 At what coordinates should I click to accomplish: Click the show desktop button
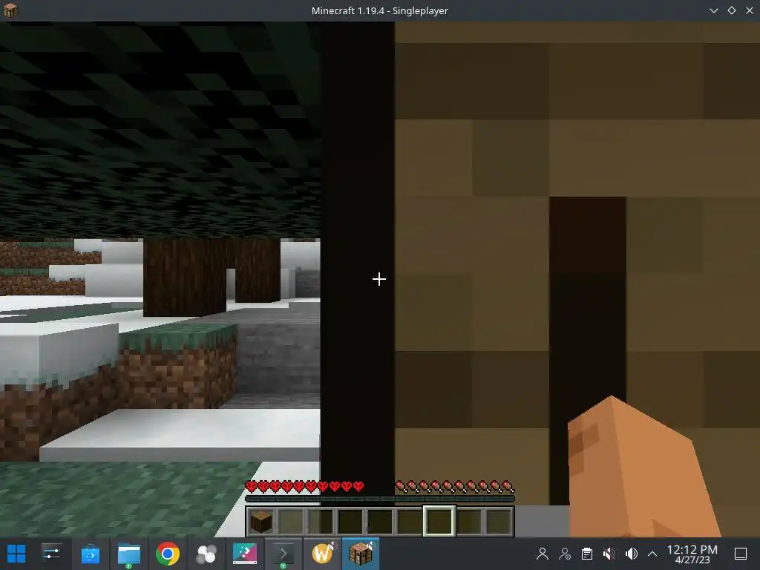click(741, 554)
